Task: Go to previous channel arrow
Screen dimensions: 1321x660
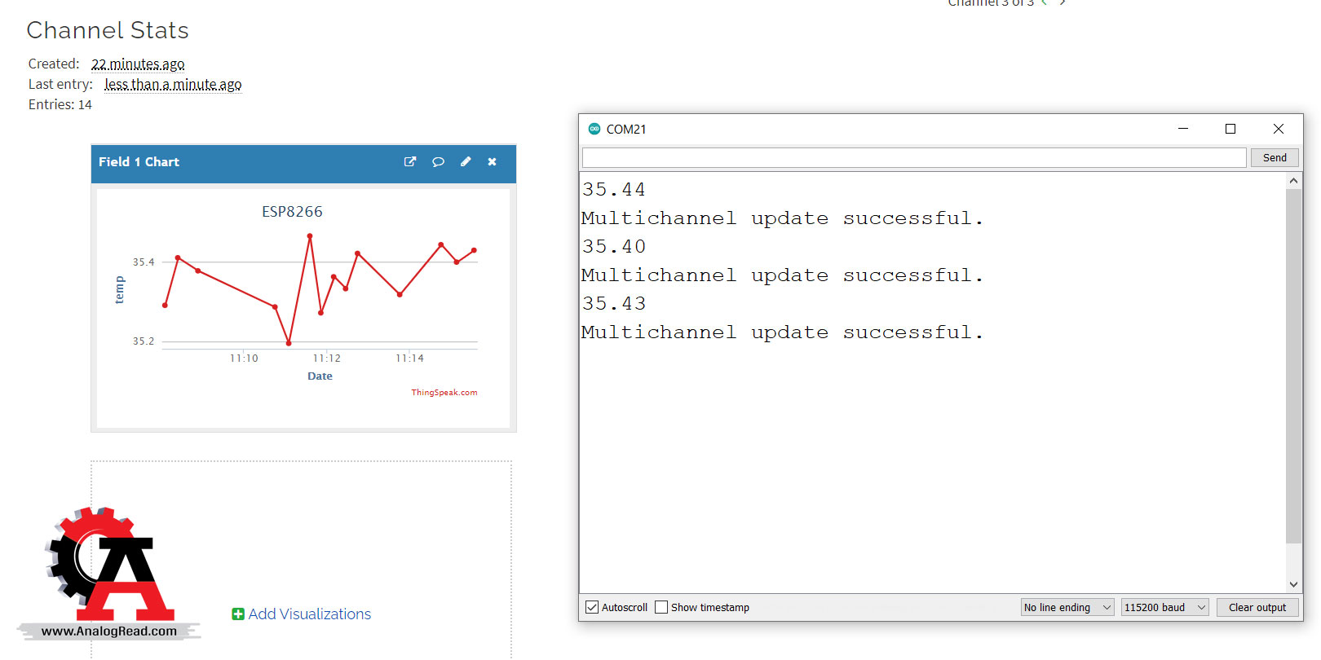Action: tap(1045, 2)
